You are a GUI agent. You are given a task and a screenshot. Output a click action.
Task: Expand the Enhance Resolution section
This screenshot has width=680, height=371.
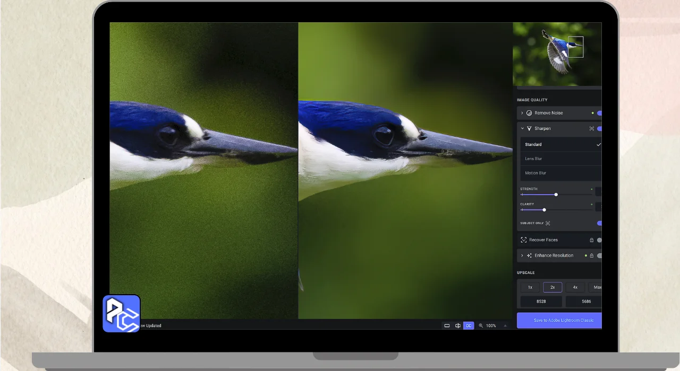522,255
